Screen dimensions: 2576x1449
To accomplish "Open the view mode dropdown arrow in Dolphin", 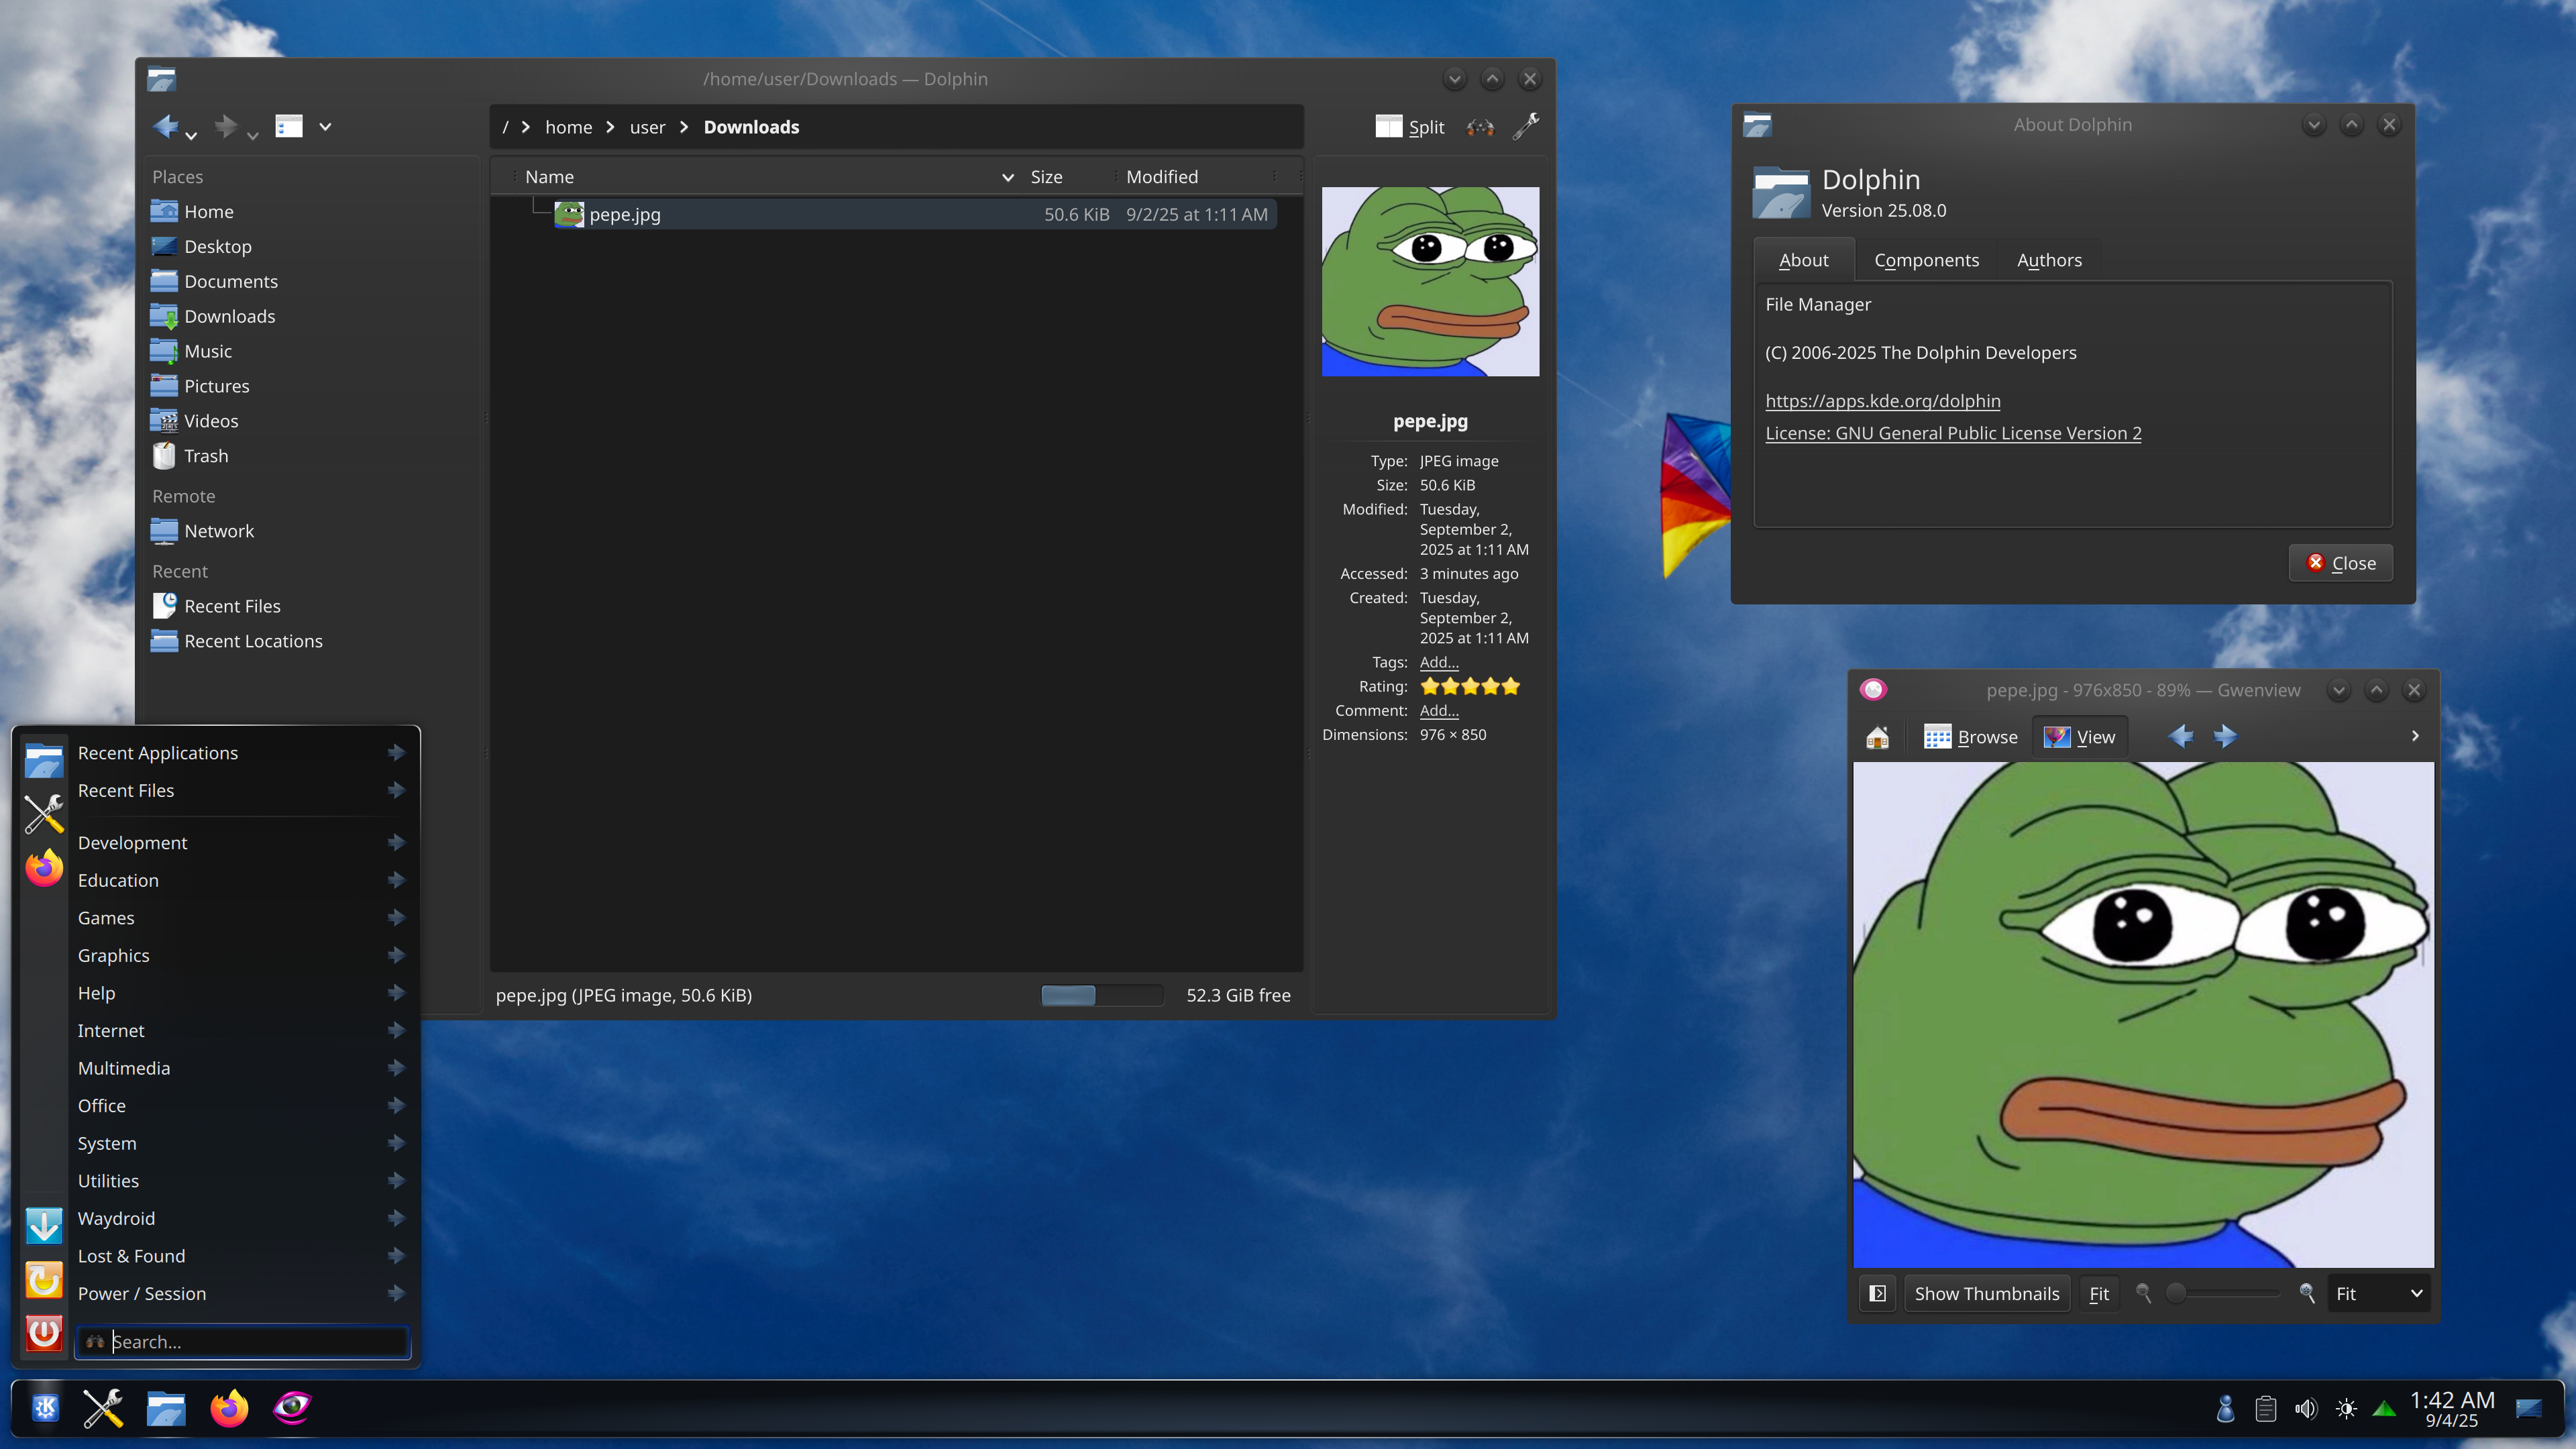I will 325,127.
